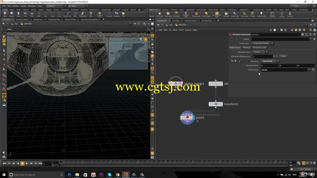Open the VEXpression presets dropdown arrow

tap(309, 70)
